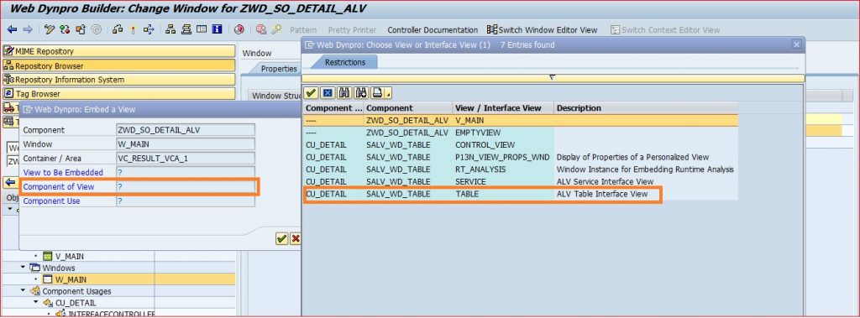Select W_MAIN in the object tree
The width and height of the screenshot is (860, 318).
pos(71,279)
